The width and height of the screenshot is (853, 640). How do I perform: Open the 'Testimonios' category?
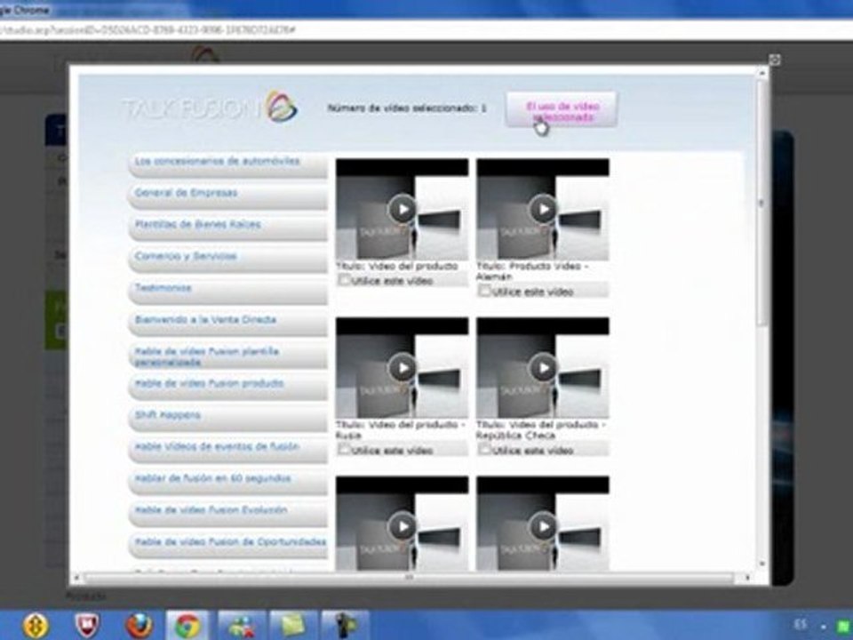[228, 292]
